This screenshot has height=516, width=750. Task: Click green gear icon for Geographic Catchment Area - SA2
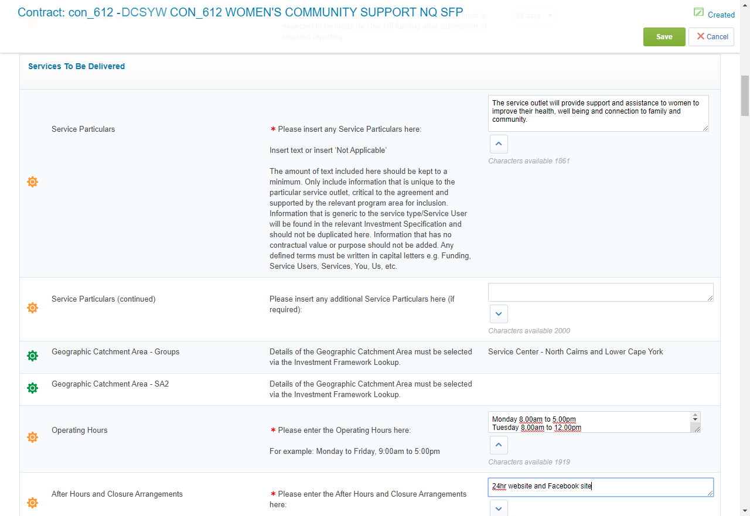(x=33, y=388)
